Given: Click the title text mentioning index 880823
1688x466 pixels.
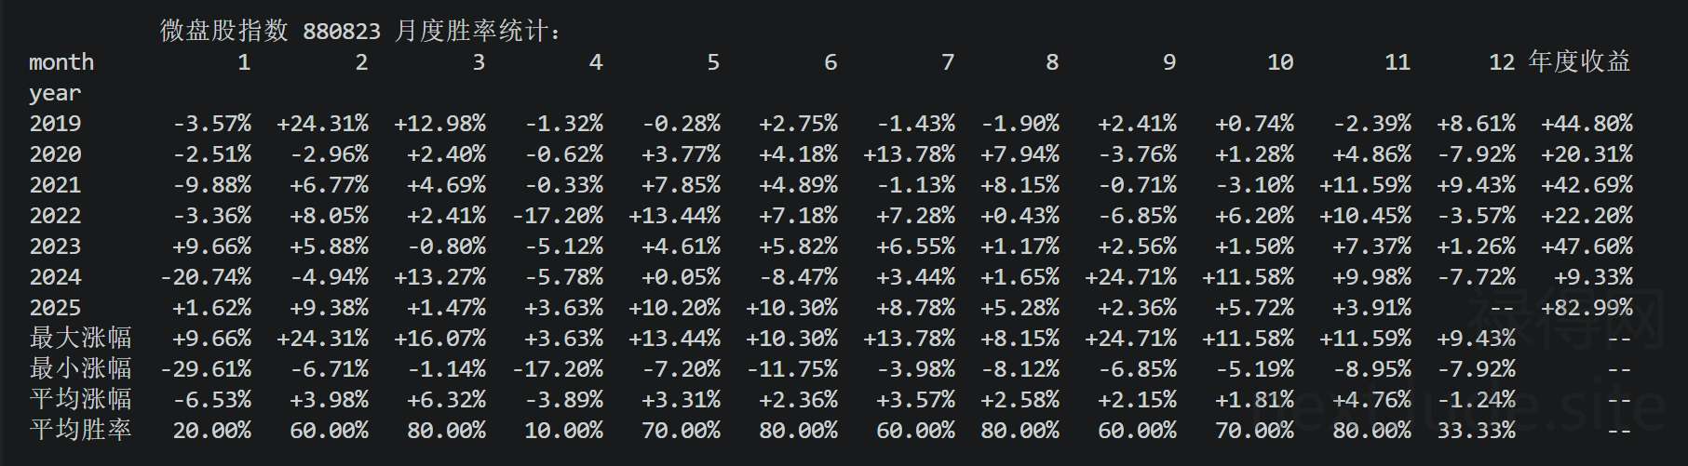Looking at the screenshot, I should tap(360, 31).
